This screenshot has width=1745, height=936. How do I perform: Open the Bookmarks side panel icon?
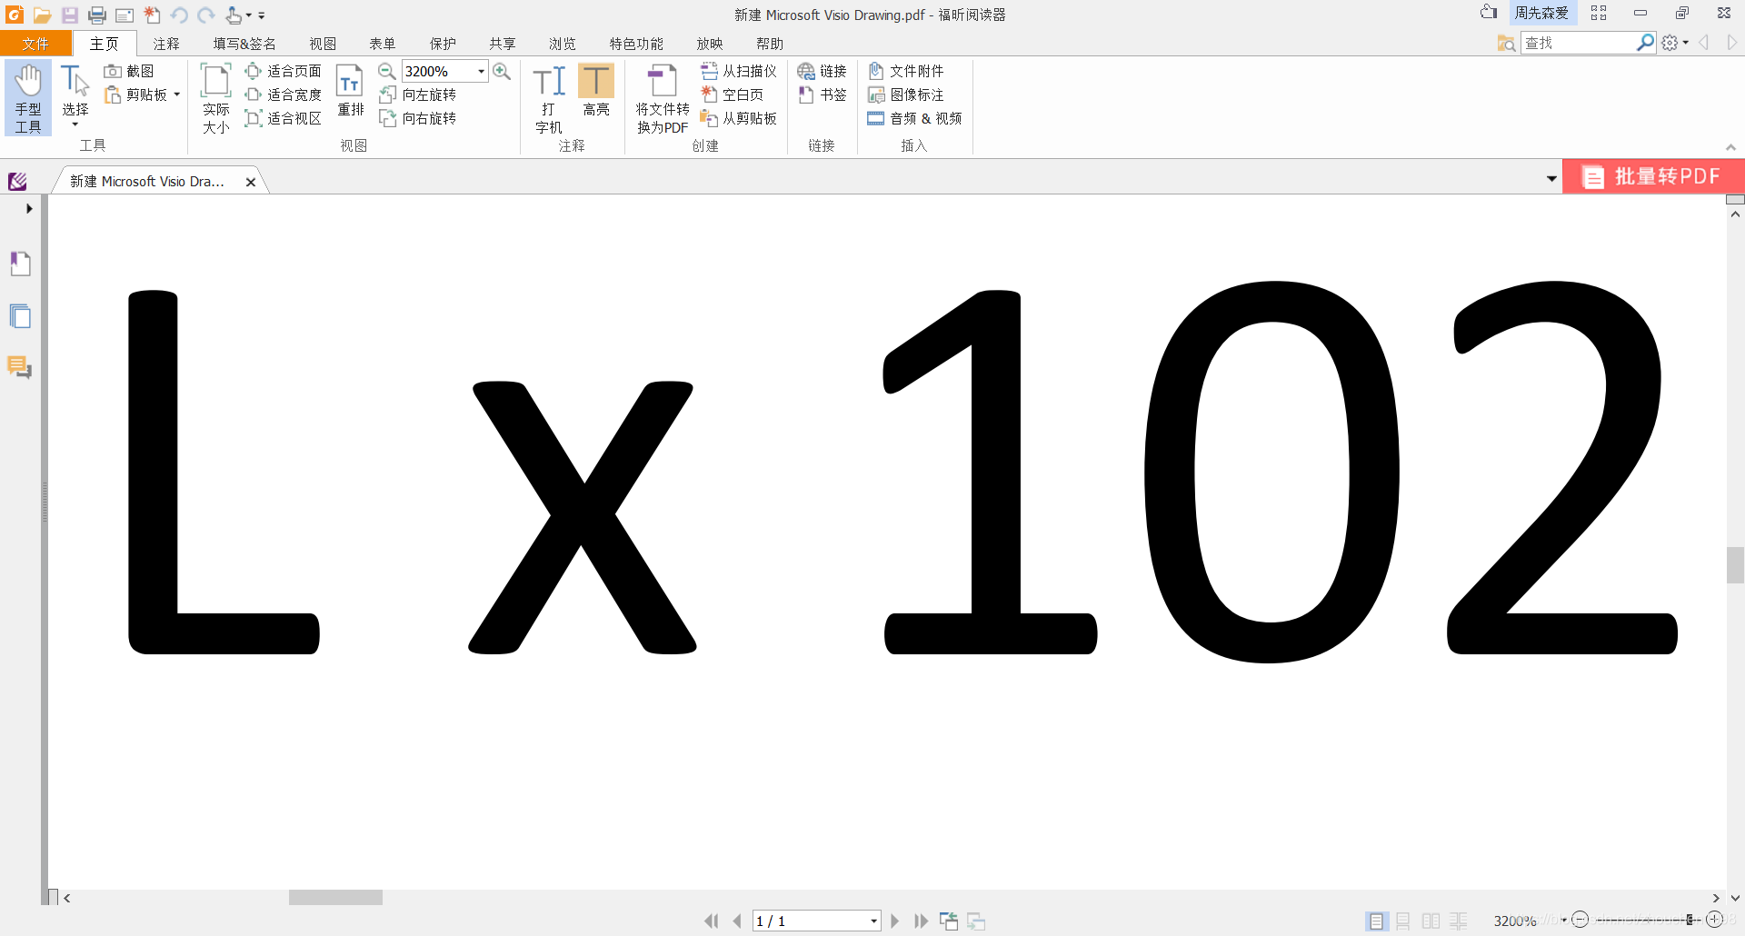point(20,264)
